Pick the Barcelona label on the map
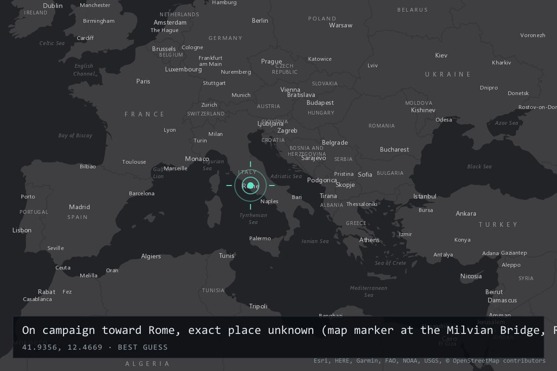Image resolution: width=557 pixels, height=371 pixels. tap(142, 193)
